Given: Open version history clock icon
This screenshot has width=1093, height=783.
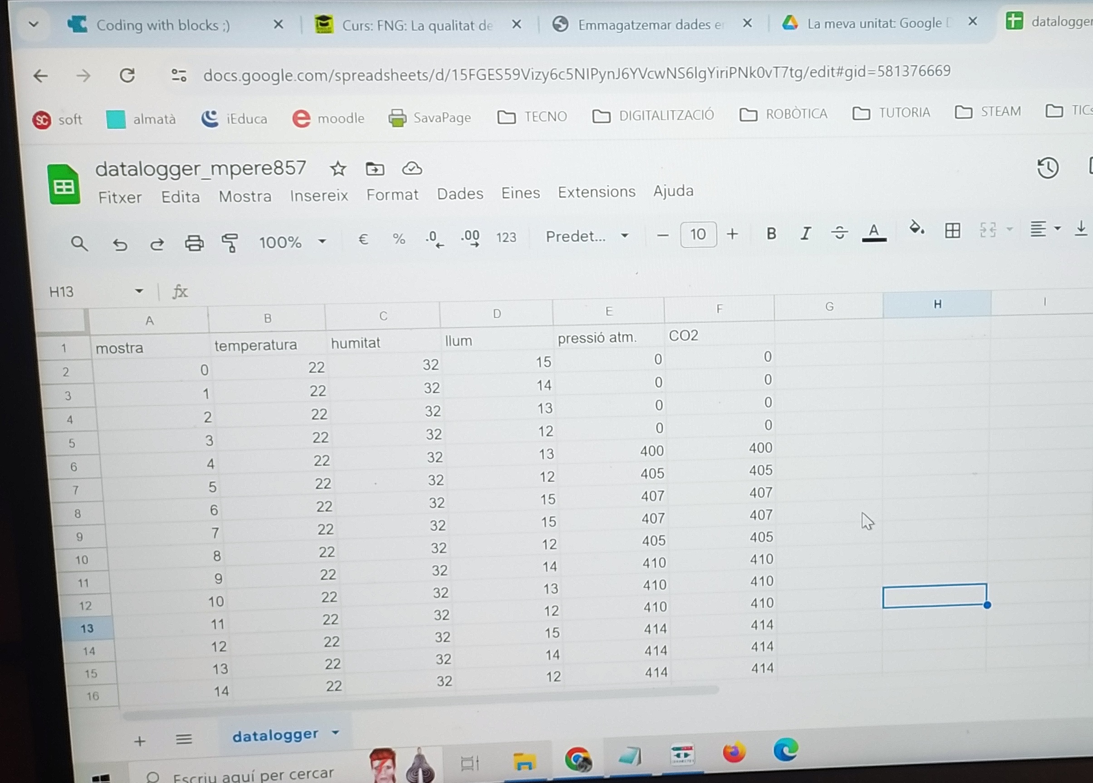Looking at the screenshot, I should 1047,168.
